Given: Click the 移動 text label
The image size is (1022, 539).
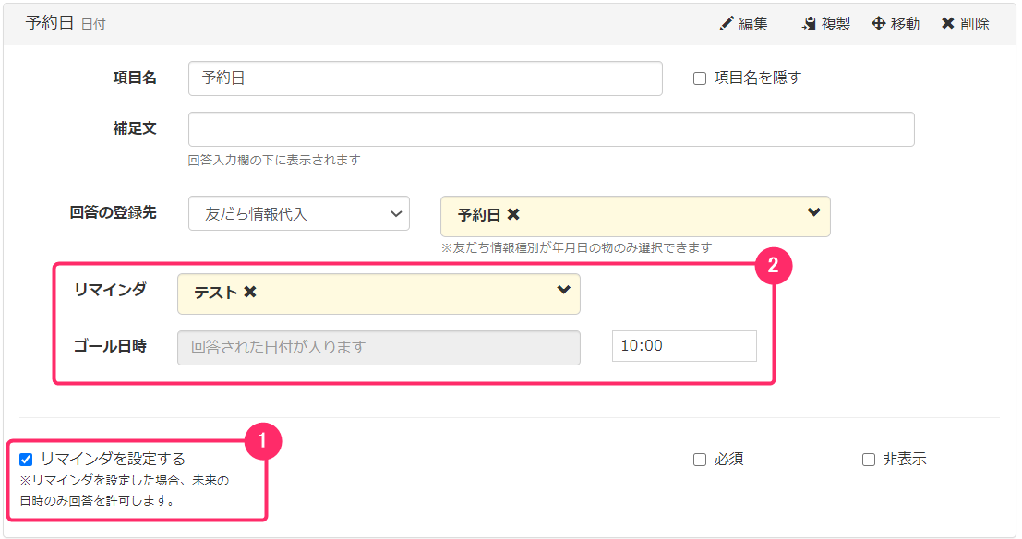Looking at the screenshot, I should click(x=905, y=24).
